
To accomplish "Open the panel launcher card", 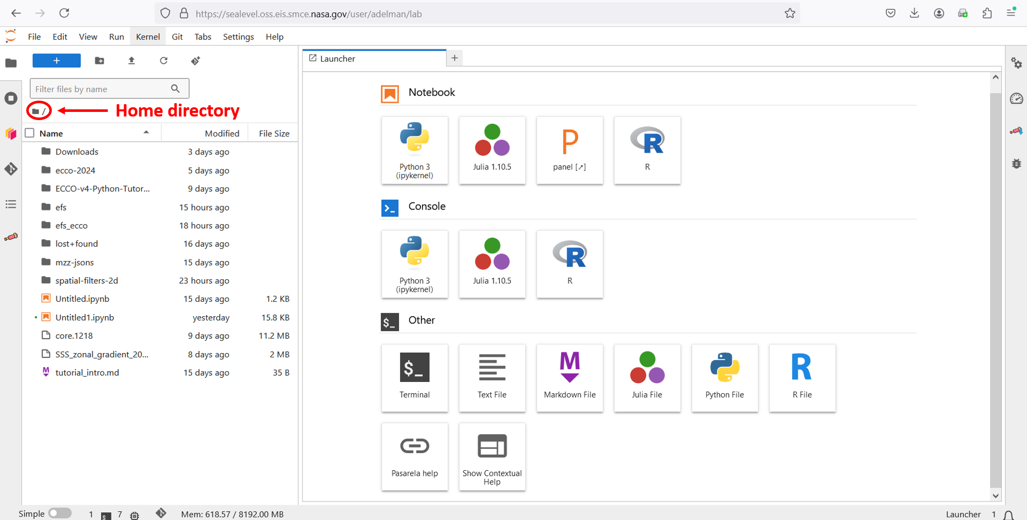I will [569, 150].
